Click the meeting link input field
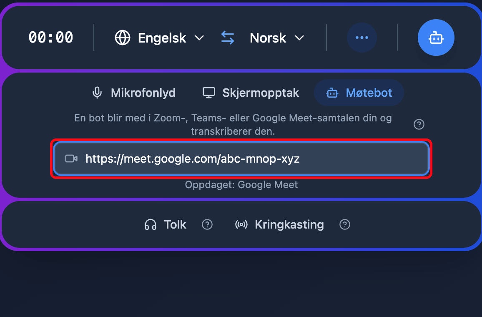The height and width of the screenshot is (317, 482). click(x=241, y=158)
